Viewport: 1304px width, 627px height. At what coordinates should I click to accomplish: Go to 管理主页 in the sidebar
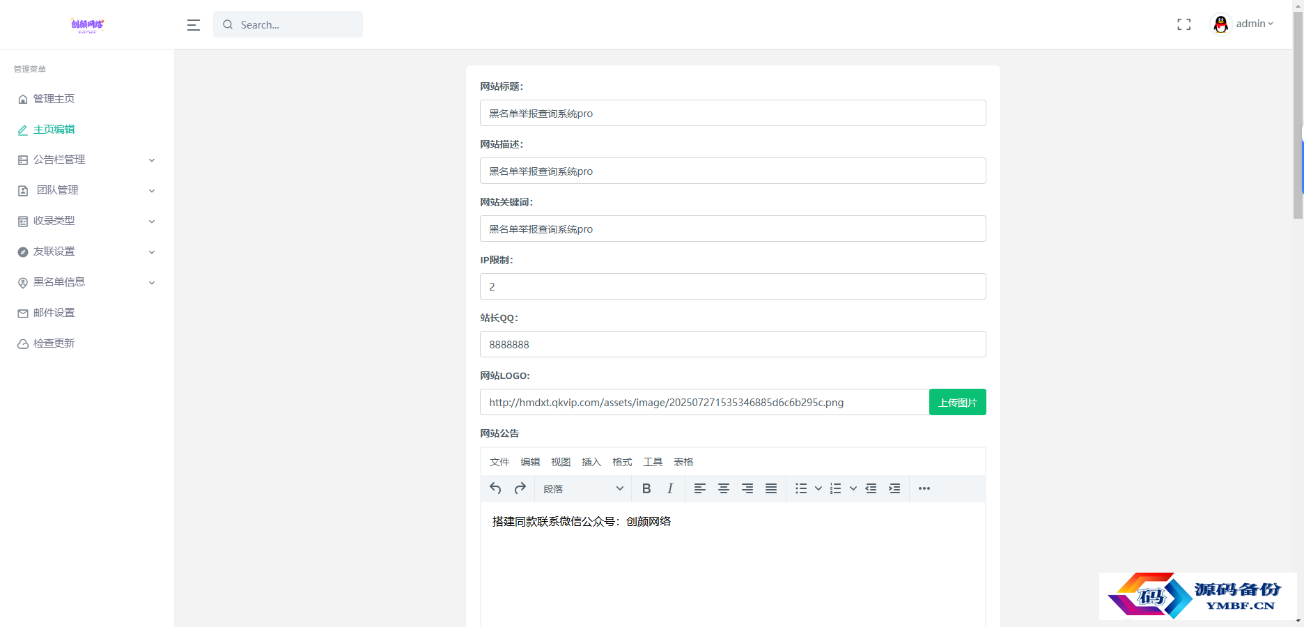[54, 99]
